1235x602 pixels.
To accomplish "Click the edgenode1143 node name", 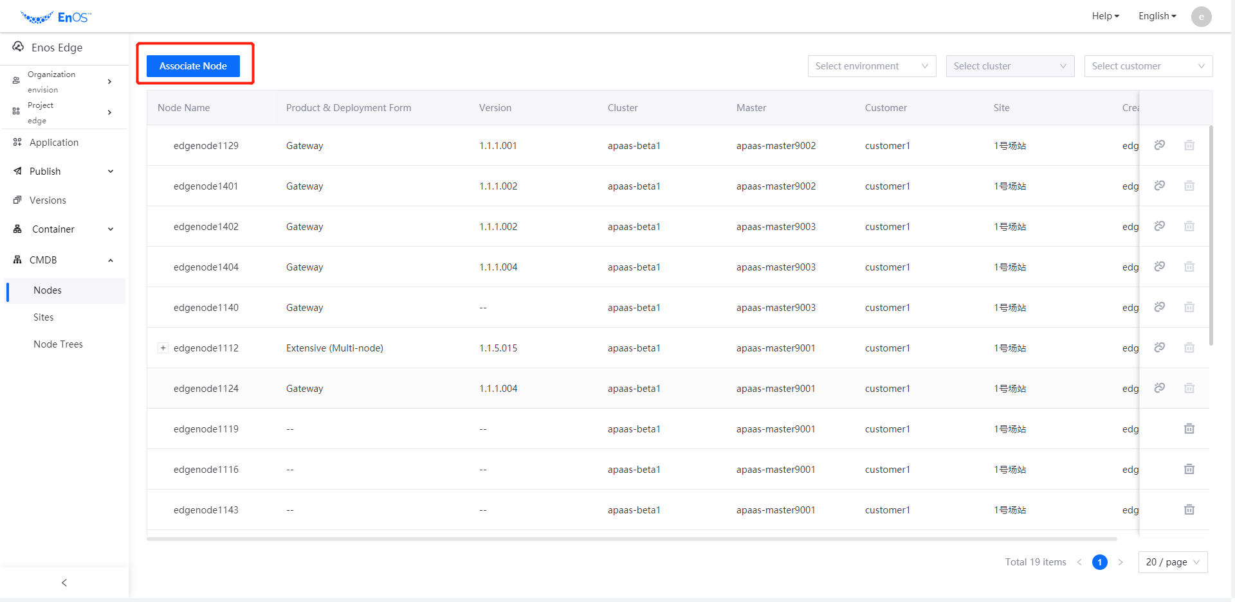I will (206, 510).
